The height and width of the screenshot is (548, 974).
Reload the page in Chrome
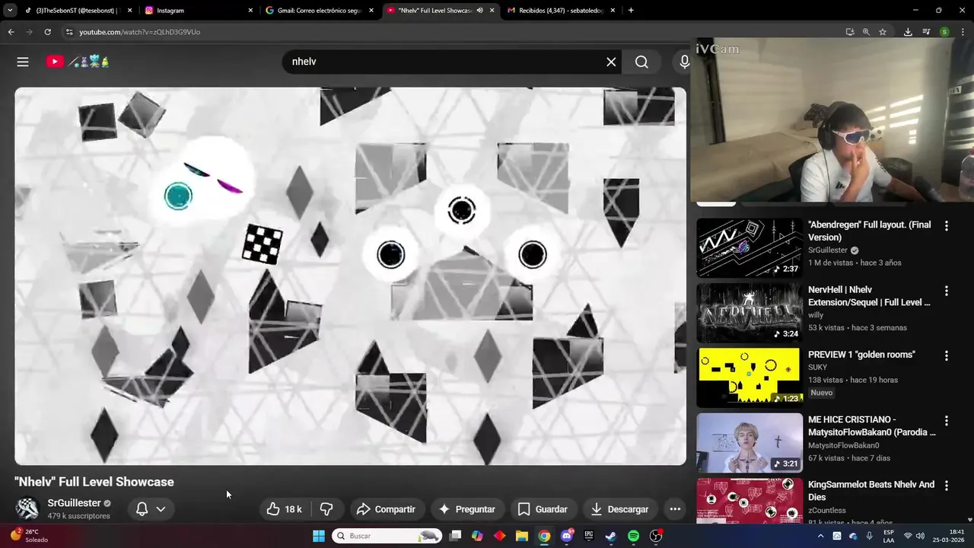click(x=47, y=32)
